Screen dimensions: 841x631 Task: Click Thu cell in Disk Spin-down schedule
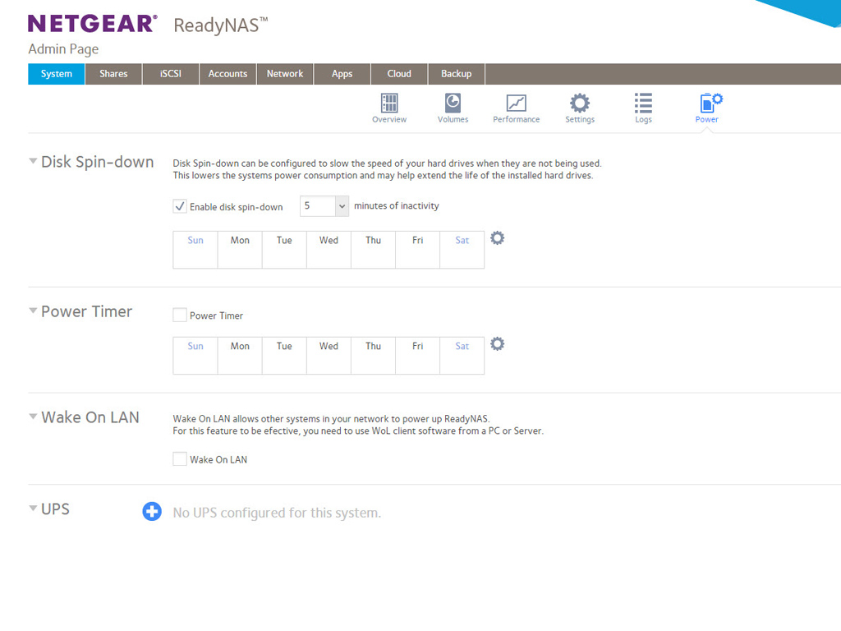pyautogui.click(x=374, y=250)
